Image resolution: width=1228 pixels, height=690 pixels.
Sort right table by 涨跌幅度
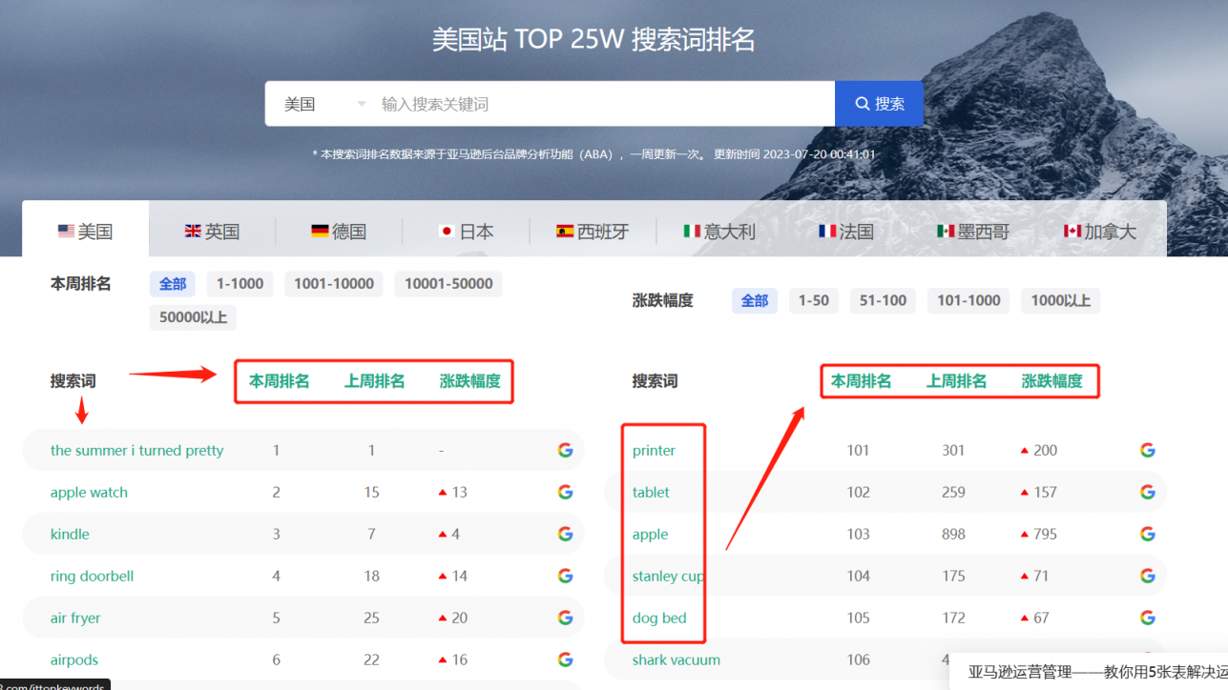1052,381
